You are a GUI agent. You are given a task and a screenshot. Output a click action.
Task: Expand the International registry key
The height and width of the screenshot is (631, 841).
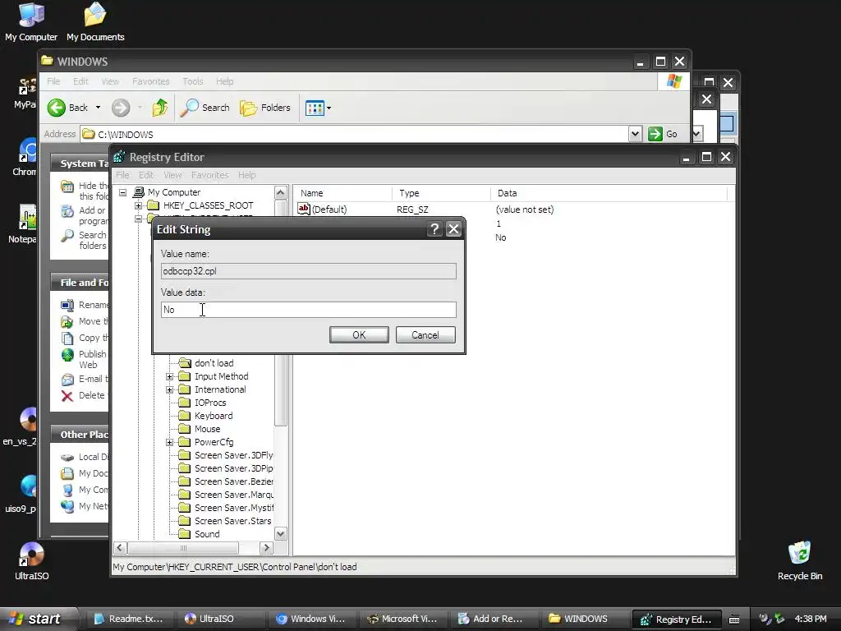point(169,389)
